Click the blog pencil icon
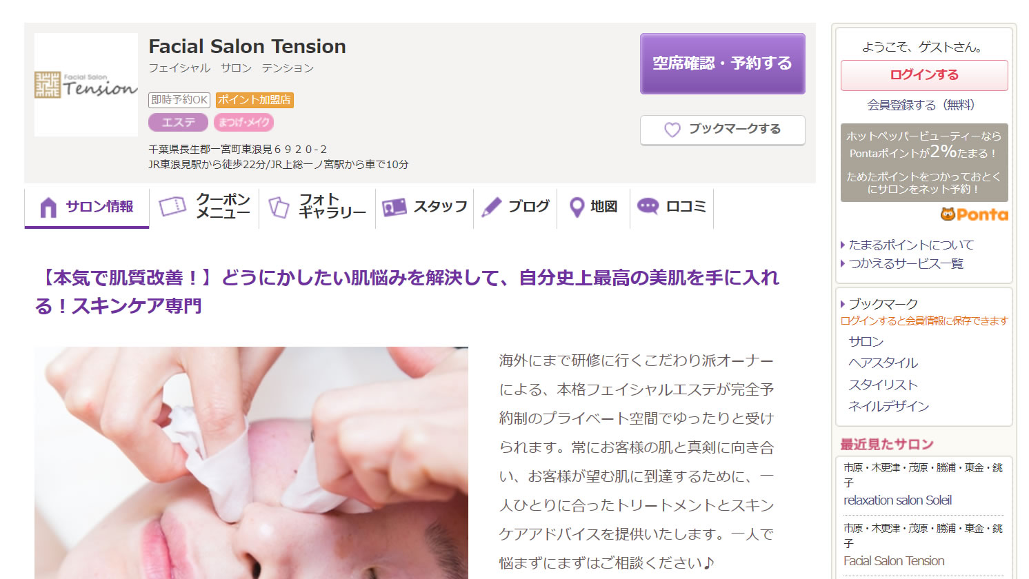Screen dimensions: 1029x579 tap(491, 207)
